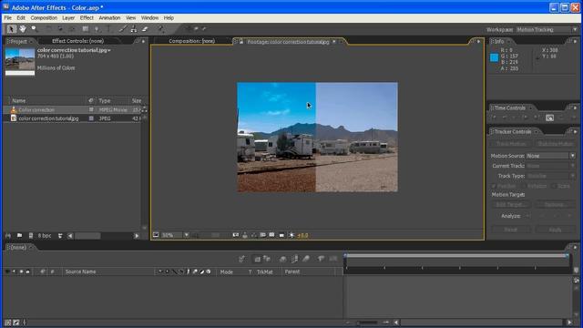Click the delete trash icon in Project panel
The width and height of the screenshot is (583, 328).
(x=60, y=236)
